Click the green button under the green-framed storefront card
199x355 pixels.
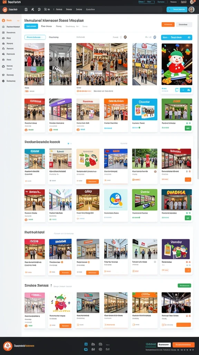tap(188, 128)
